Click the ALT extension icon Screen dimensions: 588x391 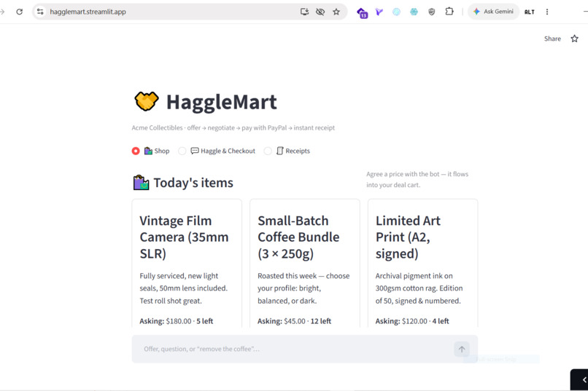click(x=530, y=12)
